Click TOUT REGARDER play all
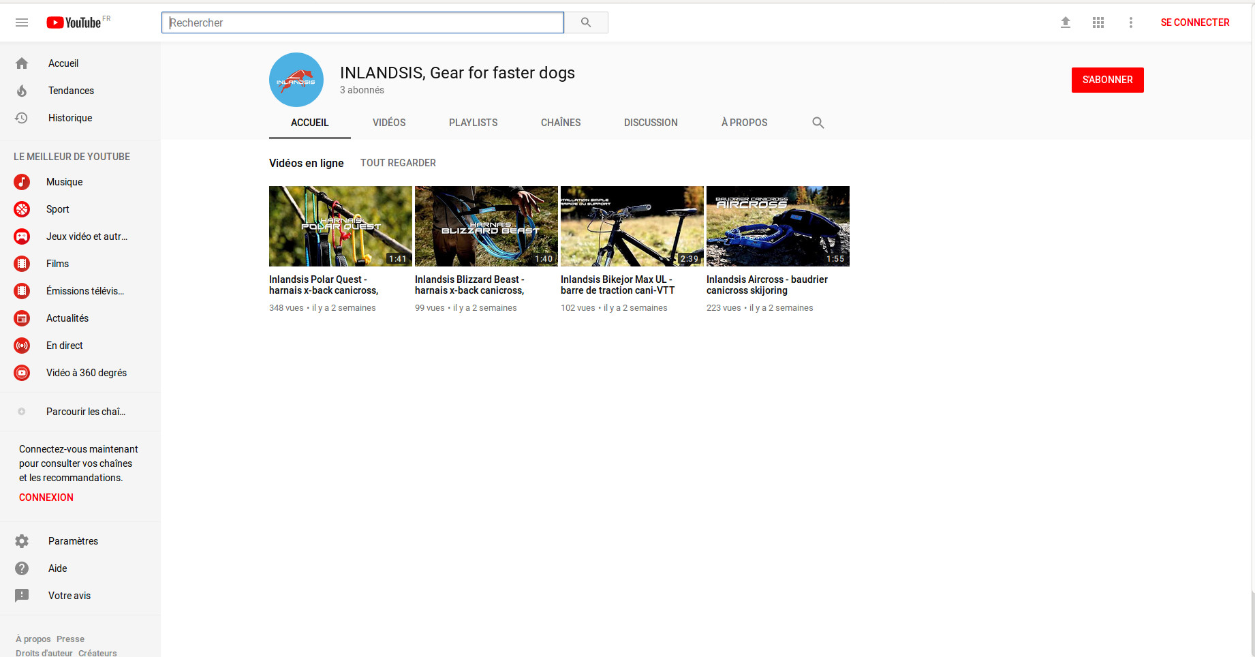 pos(398,163)
